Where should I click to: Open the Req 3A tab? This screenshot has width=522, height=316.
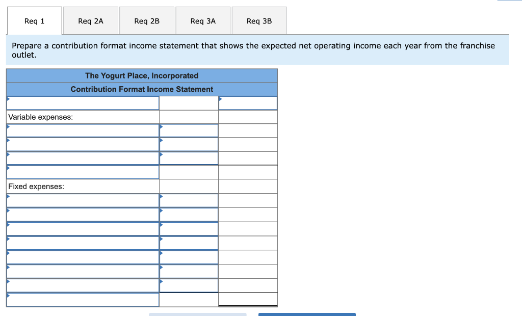[203, 20]
